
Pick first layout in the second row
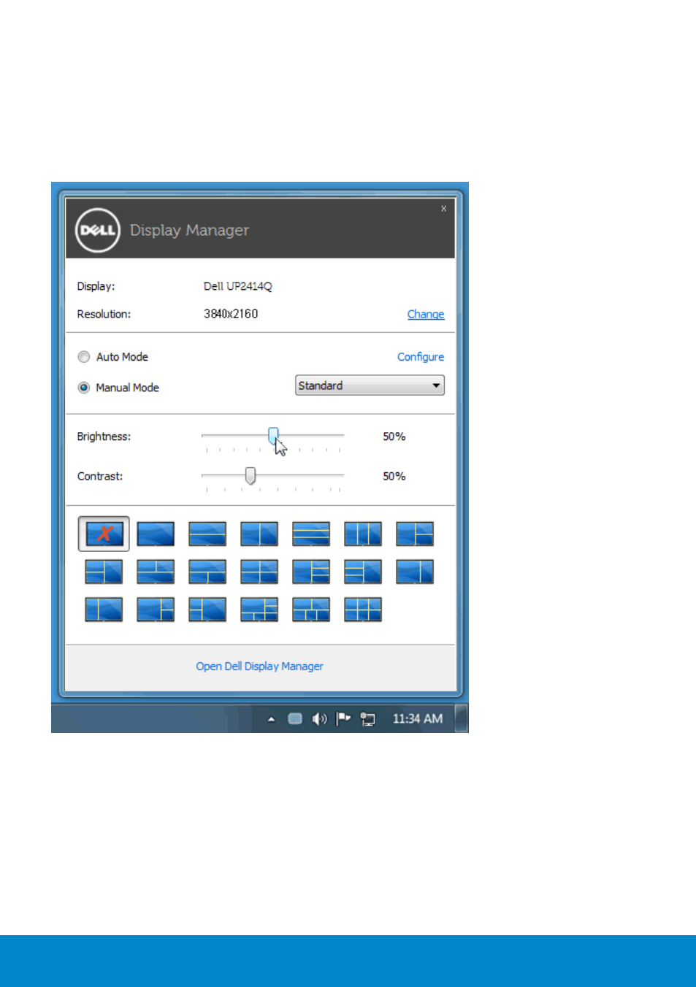(104, 572)
